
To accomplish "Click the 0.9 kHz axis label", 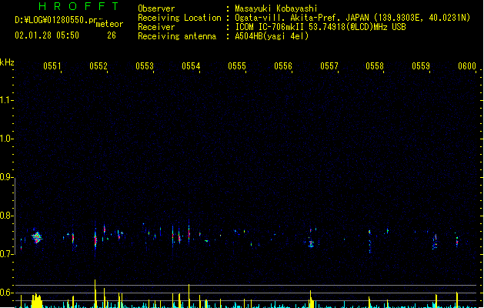I will [5, 177].
